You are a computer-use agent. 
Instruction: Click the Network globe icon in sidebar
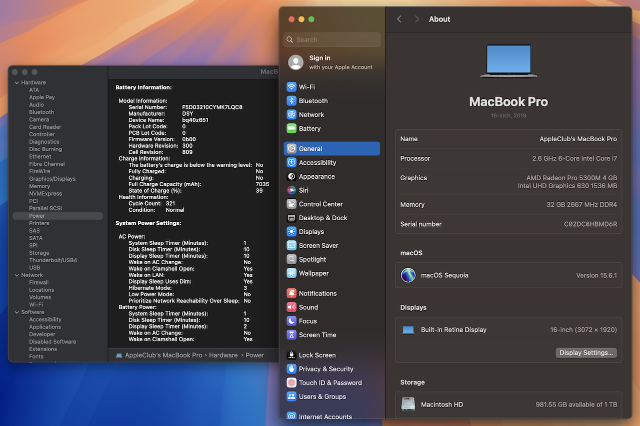(291, 114)
